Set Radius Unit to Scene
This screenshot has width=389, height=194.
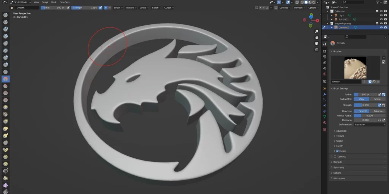(x=377, y=99)
